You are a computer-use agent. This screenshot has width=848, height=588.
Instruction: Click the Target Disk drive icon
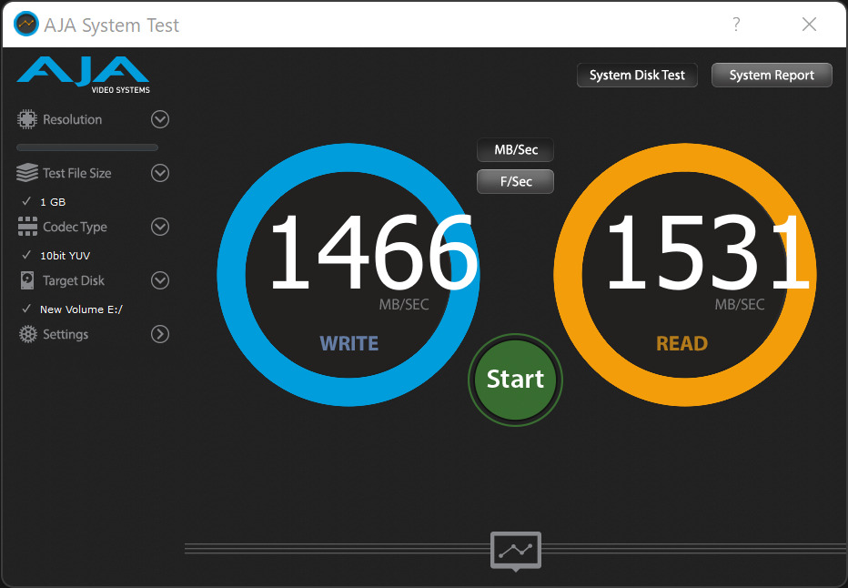pyautogui.click(x=27, y=280)
